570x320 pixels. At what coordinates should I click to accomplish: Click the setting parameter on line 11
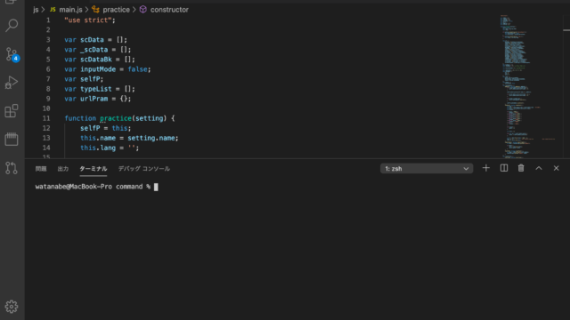point(149,118)
